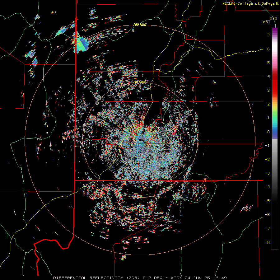
Task: Click the TH threshold label on the scale
Action: coord(267,242)
